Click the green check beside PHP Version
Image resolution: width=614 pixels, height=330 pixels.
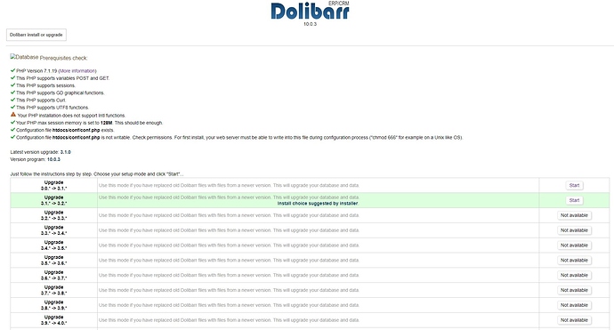coord(13,70)
